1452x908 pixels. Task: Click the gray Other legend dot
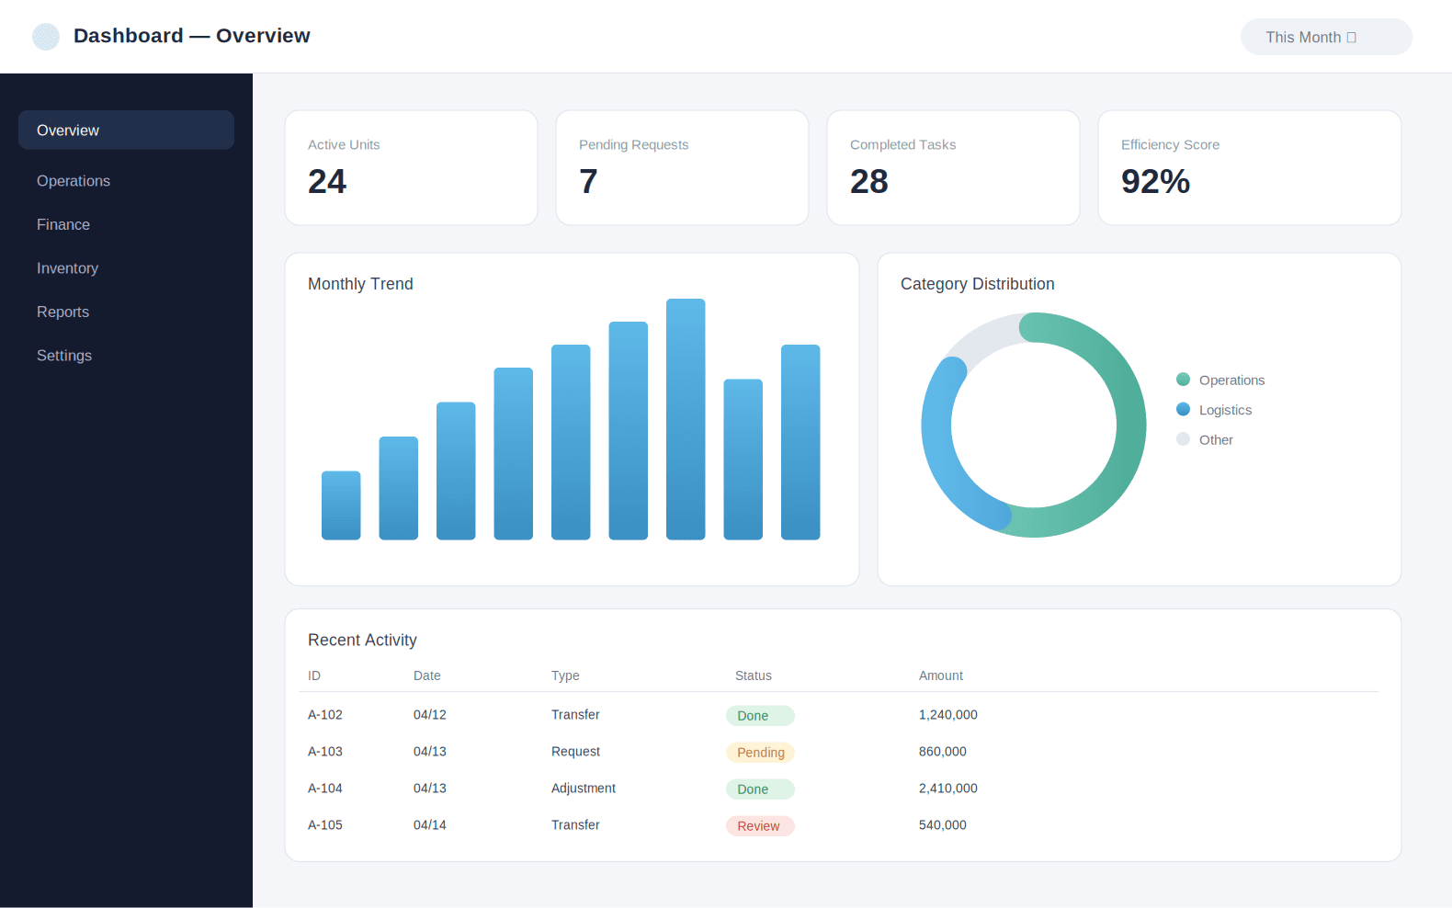[x=1183, y=439]
